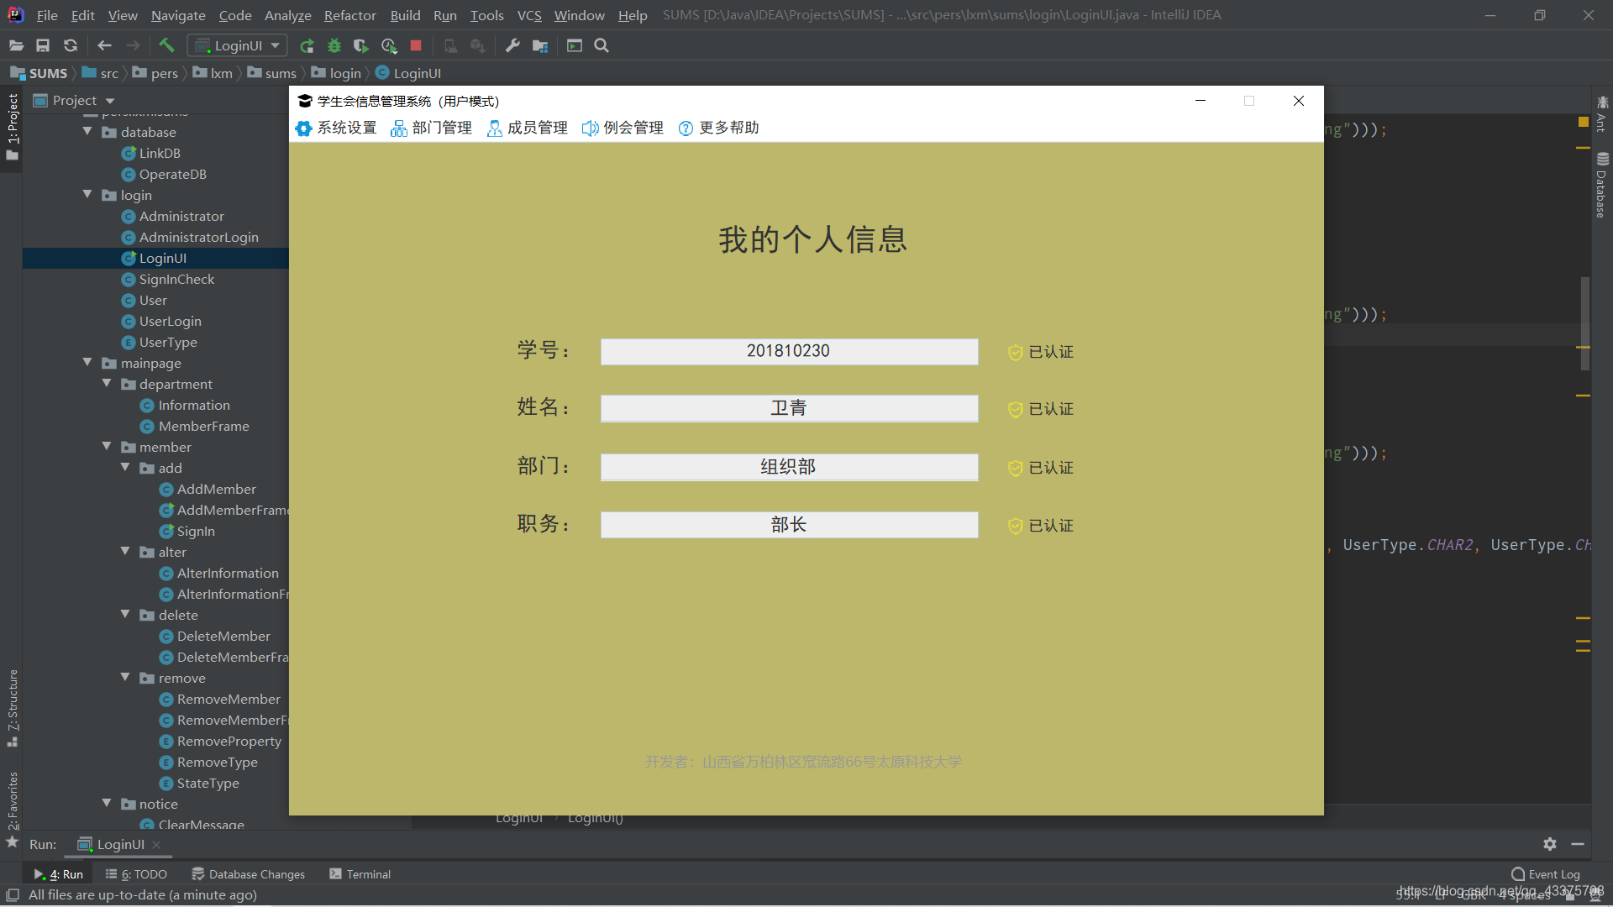Click Synchronize refresh icon in toolbar
This screenshot has height=907, width=1613.
coord(71,45)
